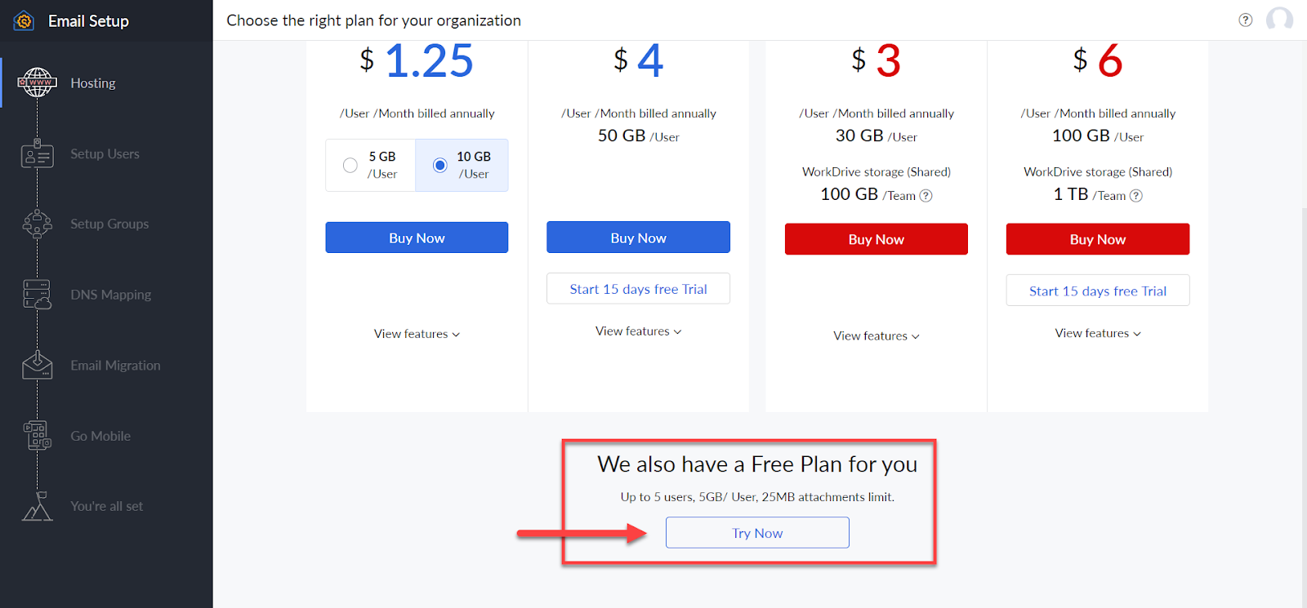Click the Email Migration envelope icon
The width and height of the screenshot is (1307, 608).
click(38, 365)
